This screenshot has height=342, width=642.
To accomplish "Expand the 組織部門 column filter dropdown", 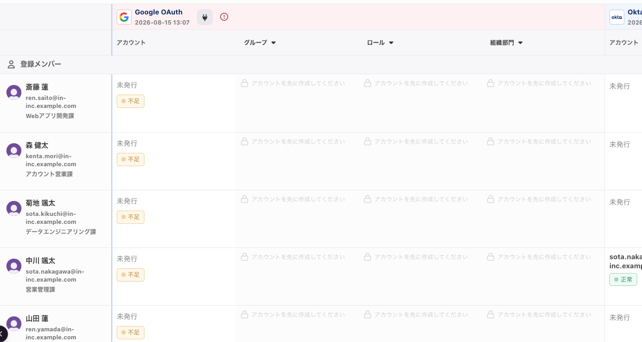I will [x=520, y=43].
